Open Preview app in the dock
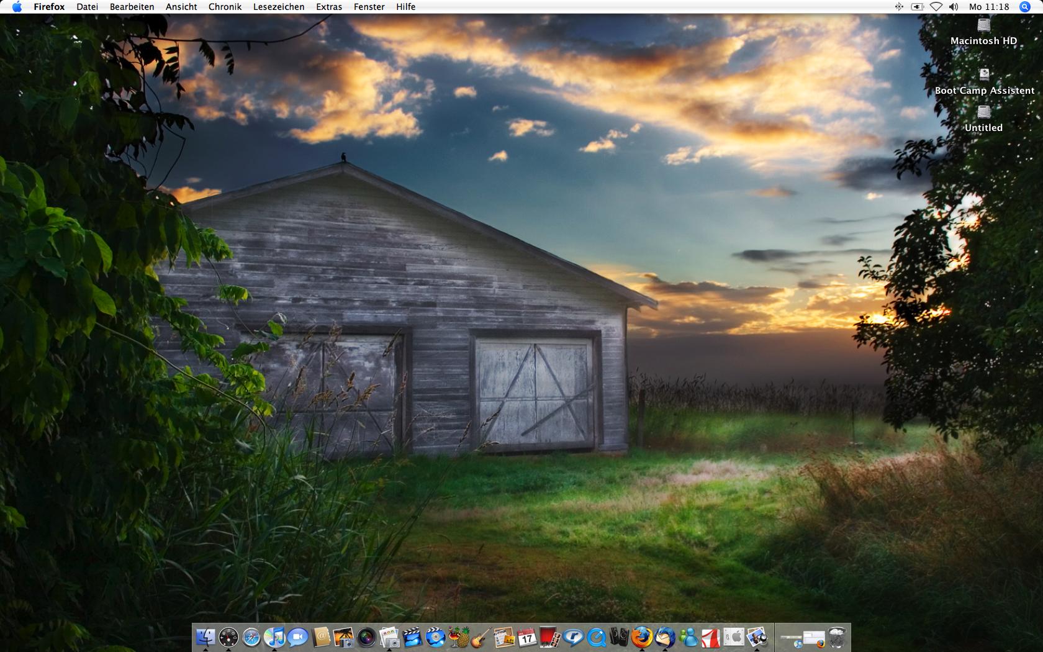The image size is (1043, 652). (x=757, y=637)
